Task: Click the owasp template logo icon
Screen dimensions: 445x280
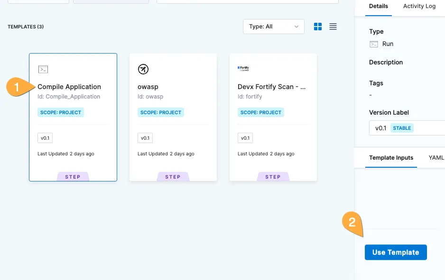Action: coord(143,70)
